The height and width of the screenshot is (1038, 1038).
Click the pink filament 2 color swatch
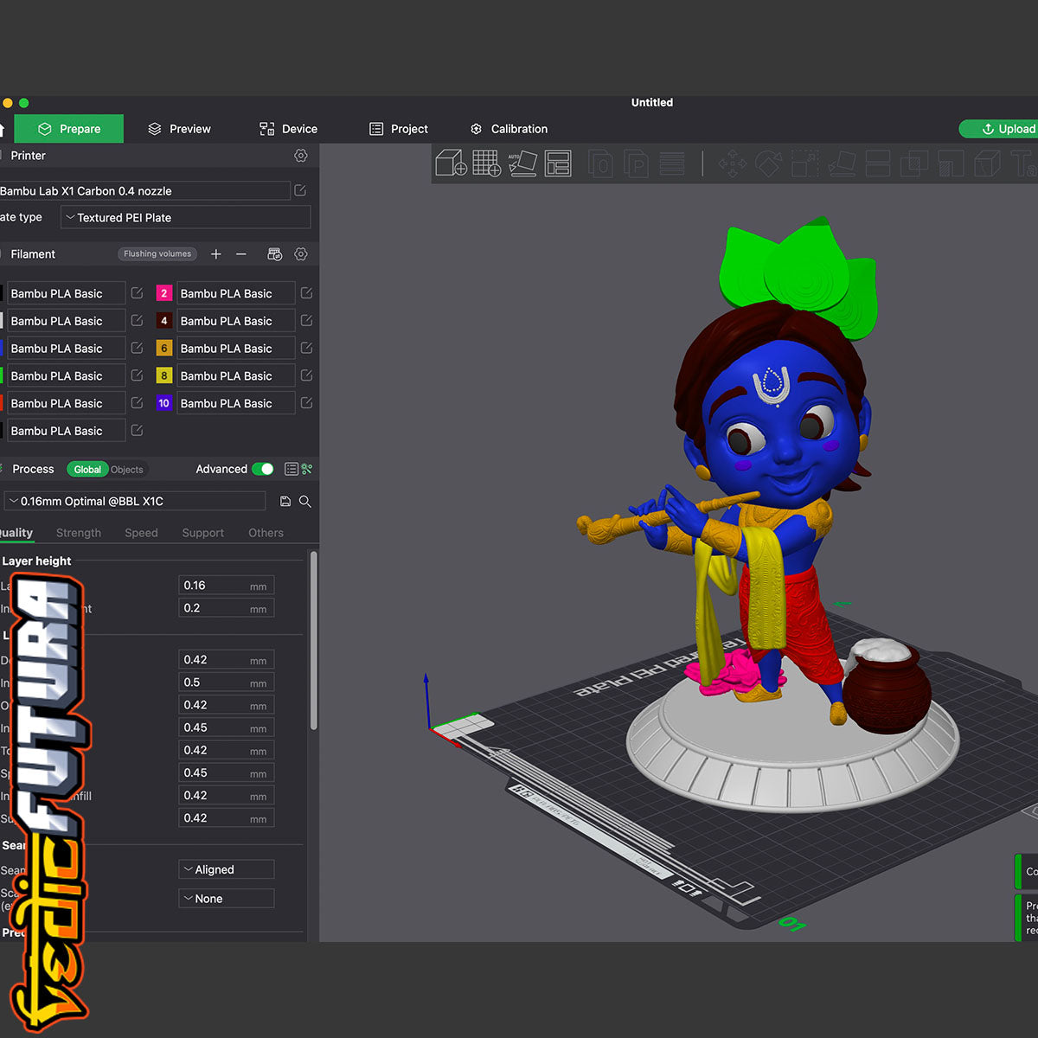164,293
